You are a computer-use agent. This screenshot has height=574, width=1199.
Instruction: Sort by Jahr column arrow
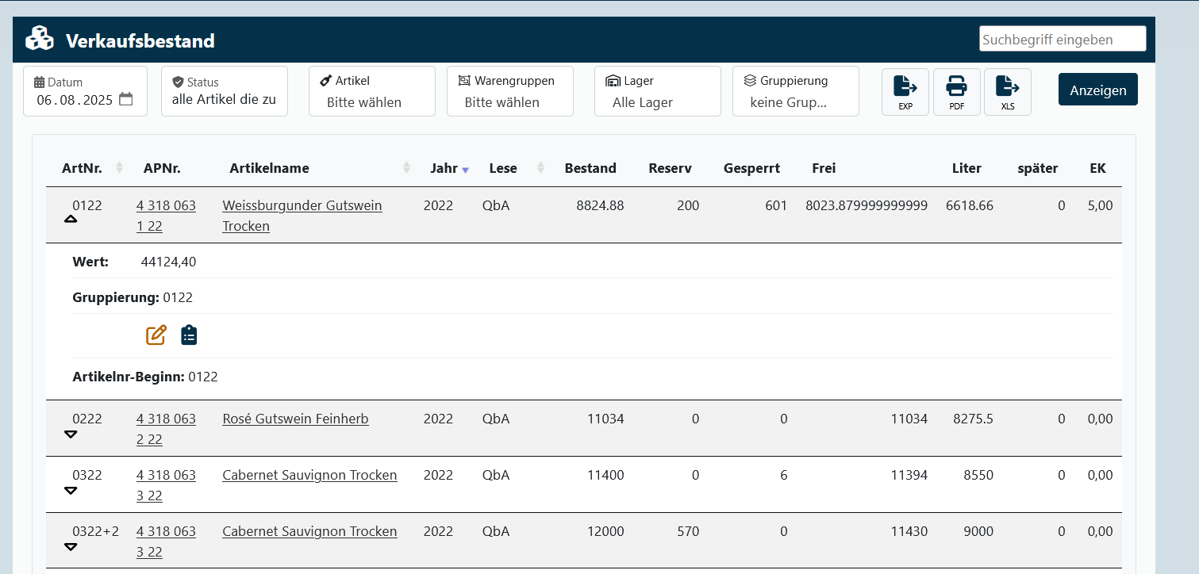point(466,169)
